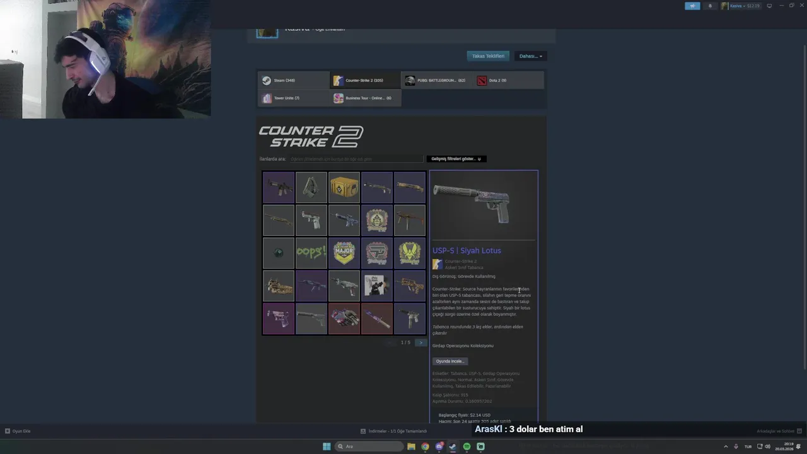Select the blue rifle item in the second row
The width and height of the screenshot is (807, 454).
(x=344, y=220)
